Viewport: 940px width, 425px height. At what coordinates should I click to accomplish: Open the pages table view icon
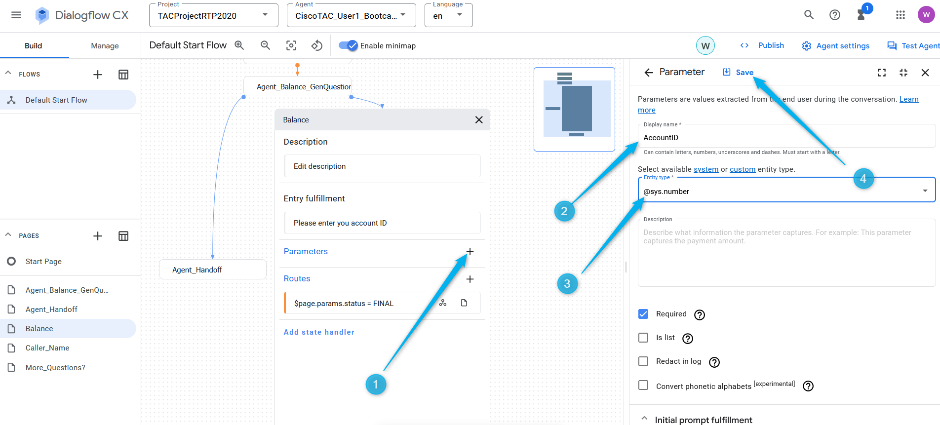pyautogui.click(x=123, y=236)
